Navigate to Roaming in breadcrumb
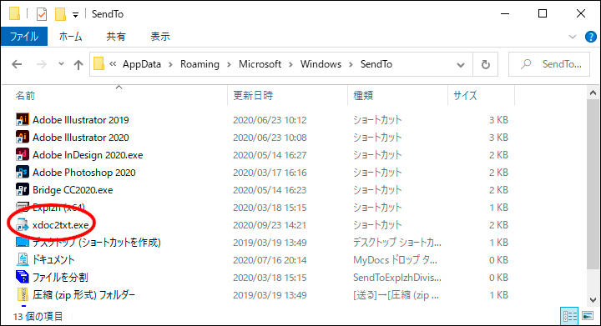Image resolution: width=601 pixels, height=326 pixels. [x=199, y=64]
